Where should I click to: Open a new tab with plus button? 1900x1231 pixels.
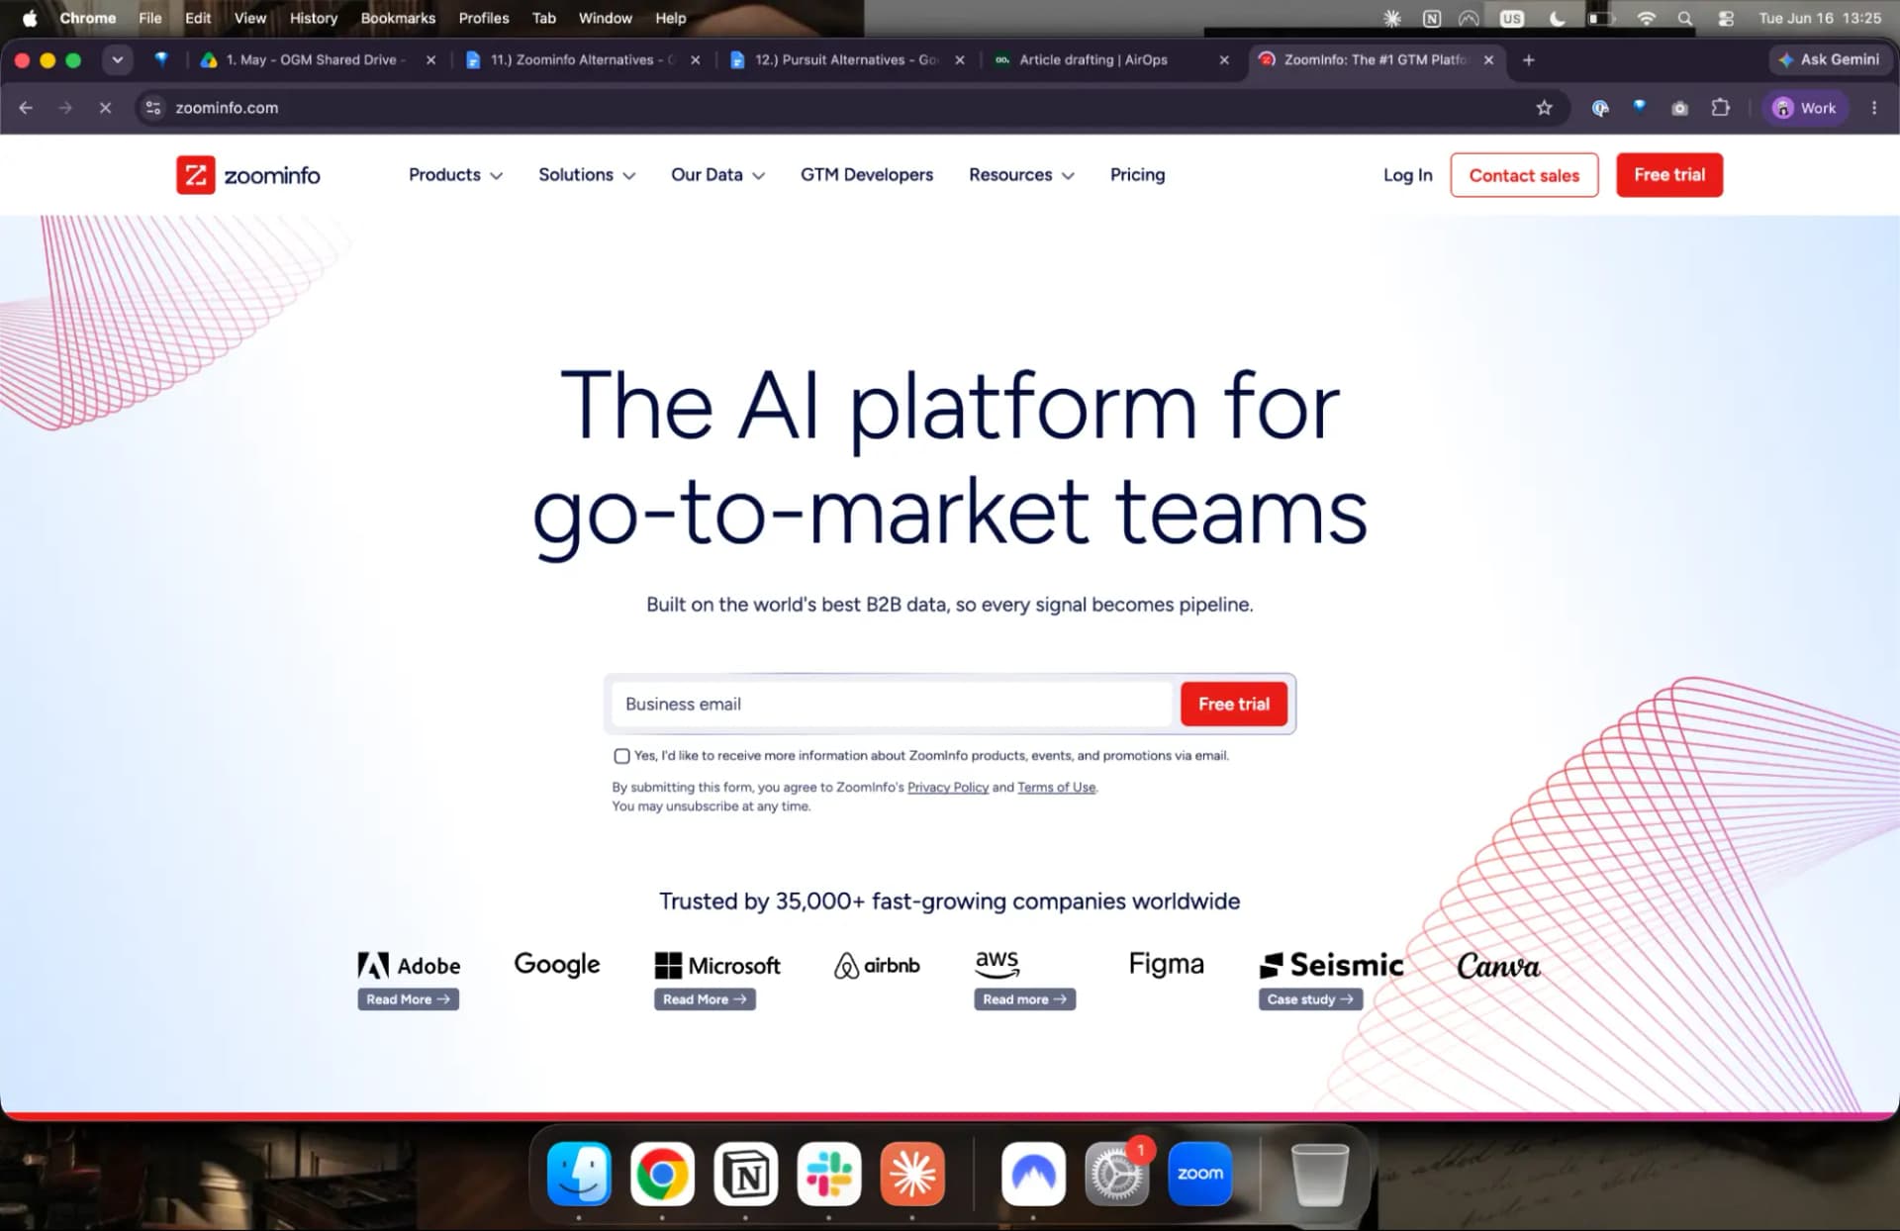coord(1529,60)
